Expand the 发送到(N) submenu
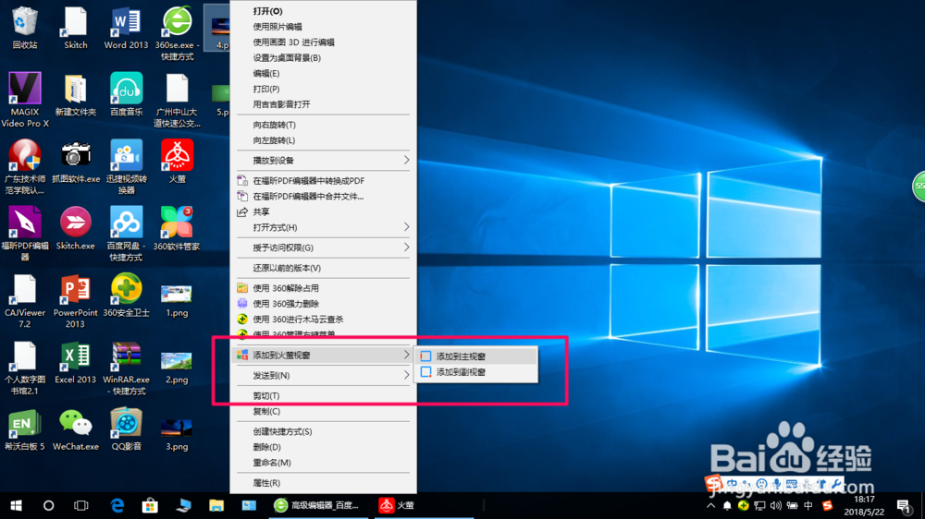 [323, 375]
